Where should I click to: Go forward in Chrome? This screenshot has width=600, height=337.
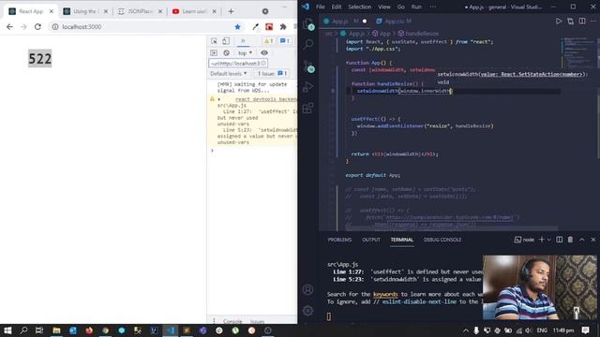[x=23, y=27]
